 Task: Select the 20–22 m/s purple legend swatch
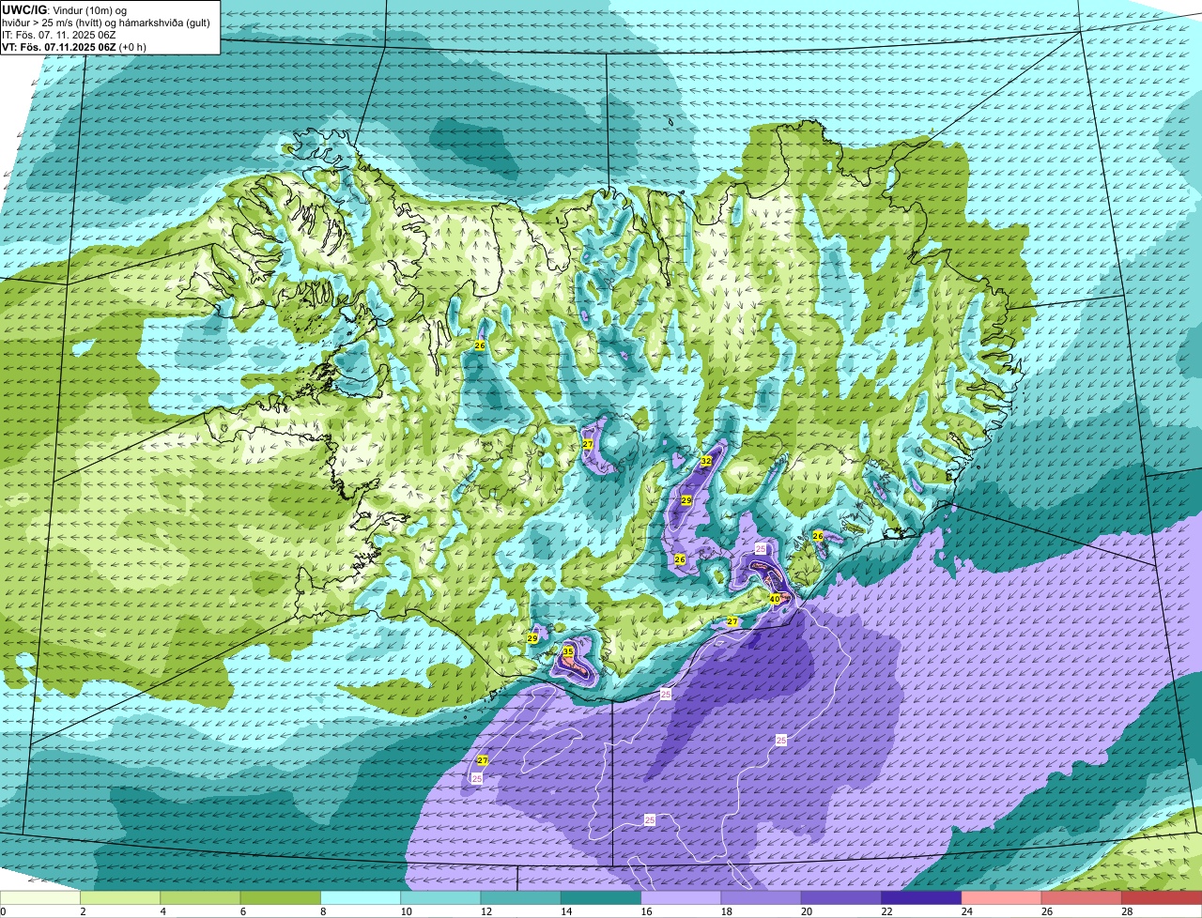pos(841,897)
